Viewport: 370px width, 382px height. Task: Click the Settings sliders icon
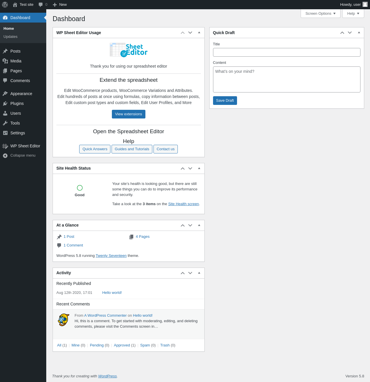(5, 133)
